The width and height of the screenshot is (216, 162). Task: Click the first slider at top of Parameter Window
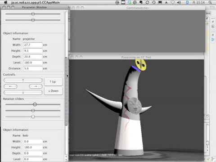[x=33, y=14]
